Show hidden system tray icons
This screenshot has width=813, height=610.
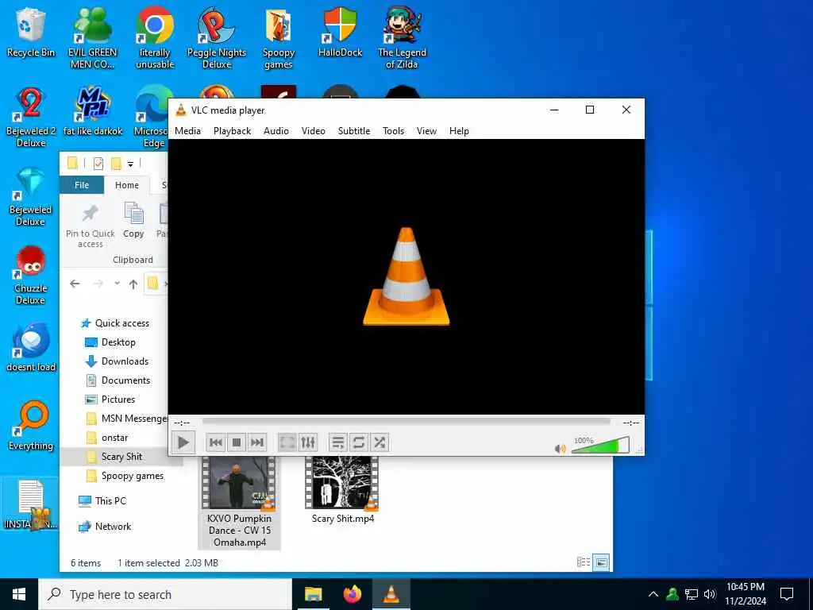tap(653, 594)
